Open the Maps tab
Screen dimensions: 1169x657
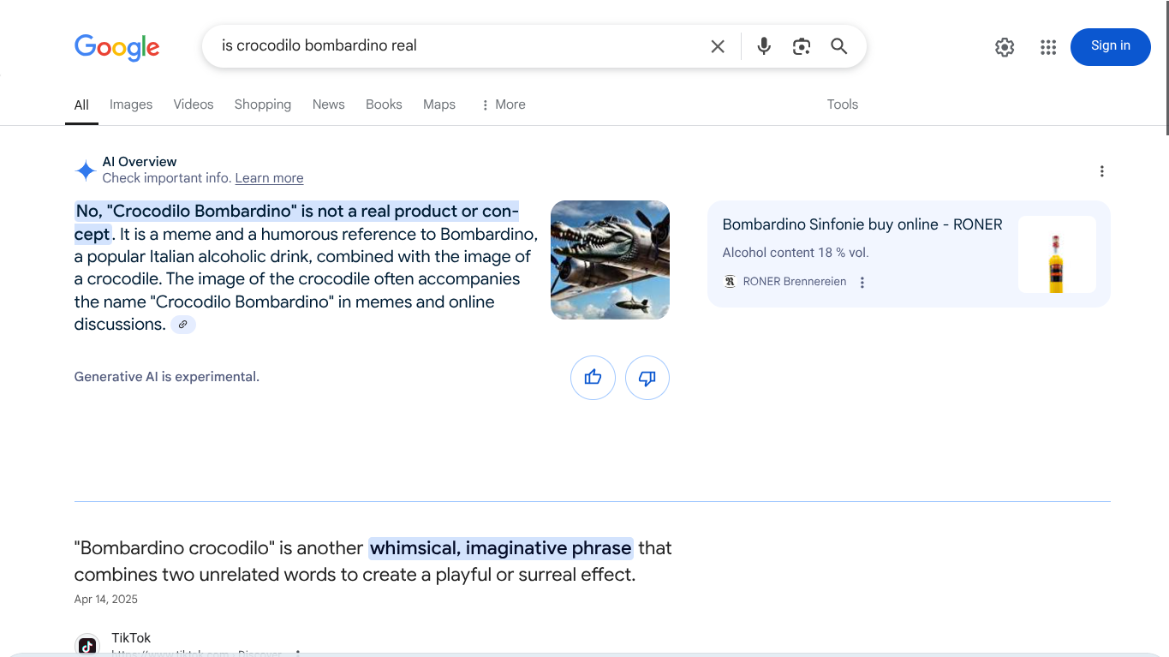439,105
